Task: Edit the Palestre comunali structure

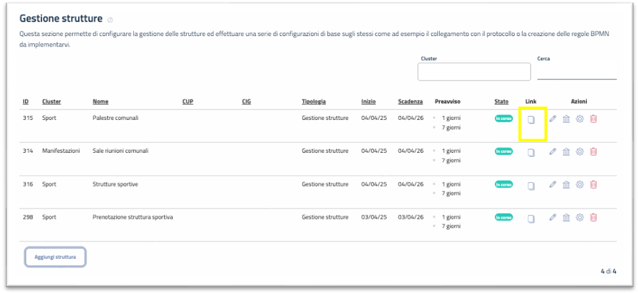Action: point(553,119)
